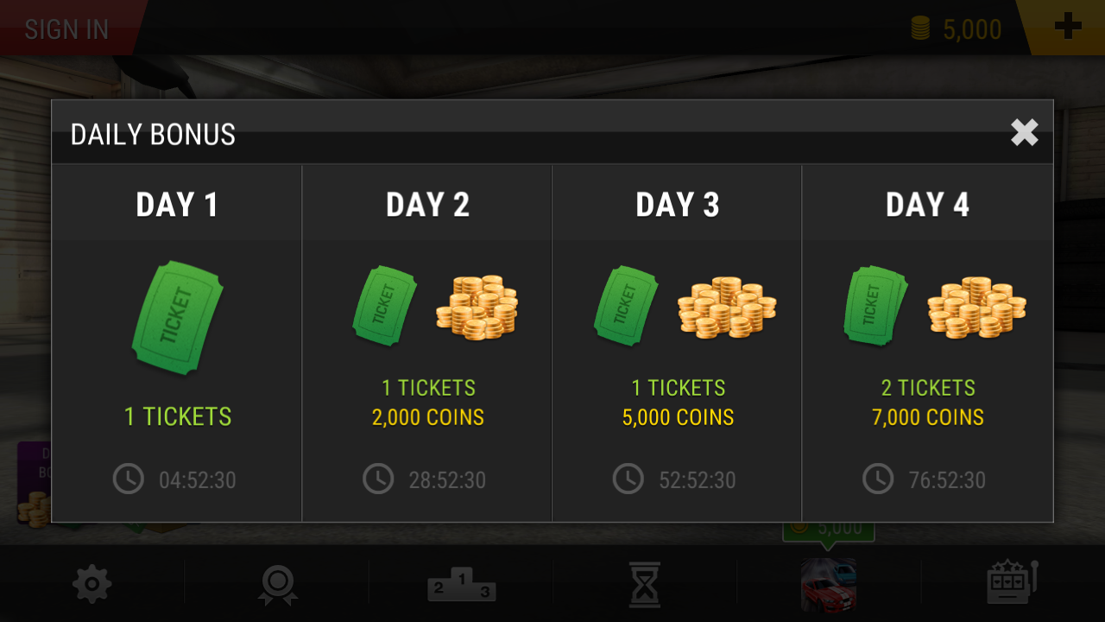This screenshot has height=622, width=1105.
Task: Click the 7,000 Coins reward label
Action: pos(928,418)
